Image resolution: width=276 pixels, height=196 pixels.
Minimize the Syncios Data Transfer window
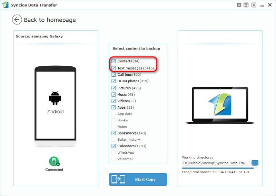coord(262,6)
